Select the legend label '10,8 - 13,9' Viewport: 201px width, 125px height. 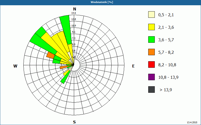pyautogui.click(x=168, y=77)
